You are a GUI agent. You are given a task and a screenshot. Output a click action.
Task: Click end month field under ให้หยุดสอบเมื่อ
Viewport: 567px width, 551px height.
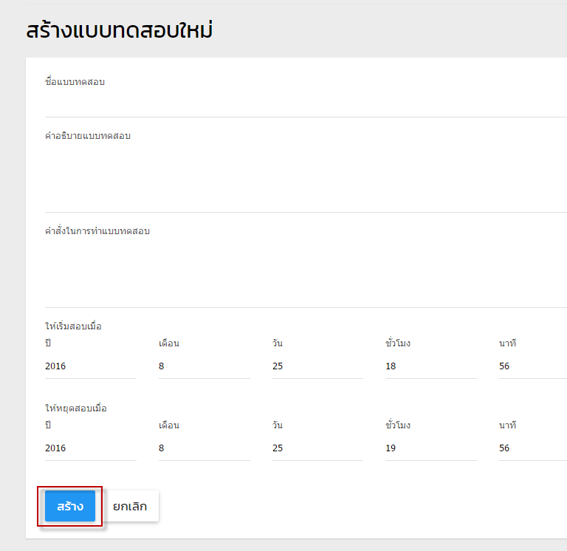click(x=205, y=448)
